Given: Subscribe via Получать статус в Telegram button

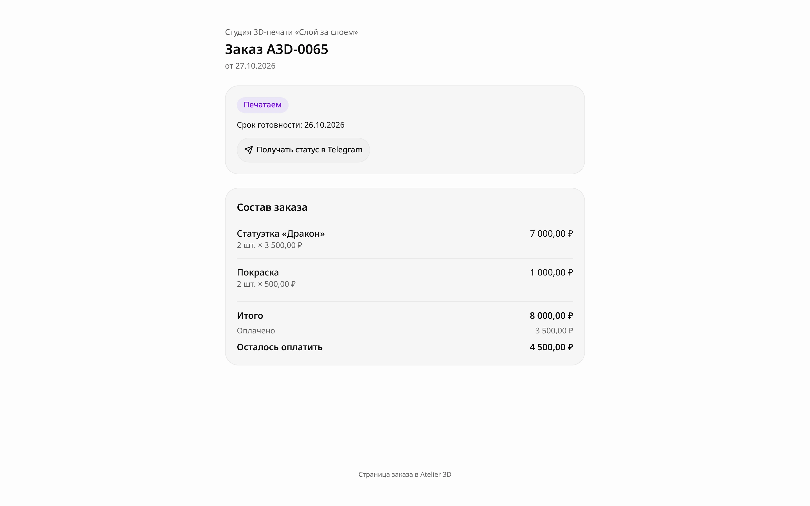Looking at the screenshot, I should [303, 150].
